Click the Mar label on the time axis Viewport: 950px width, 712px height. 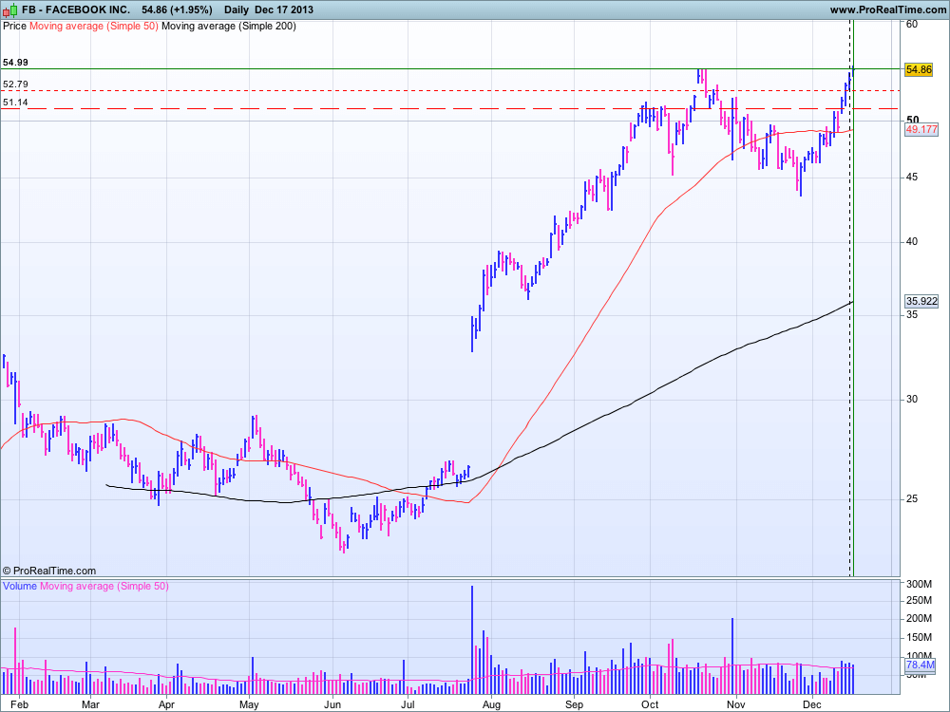(90, 704)
